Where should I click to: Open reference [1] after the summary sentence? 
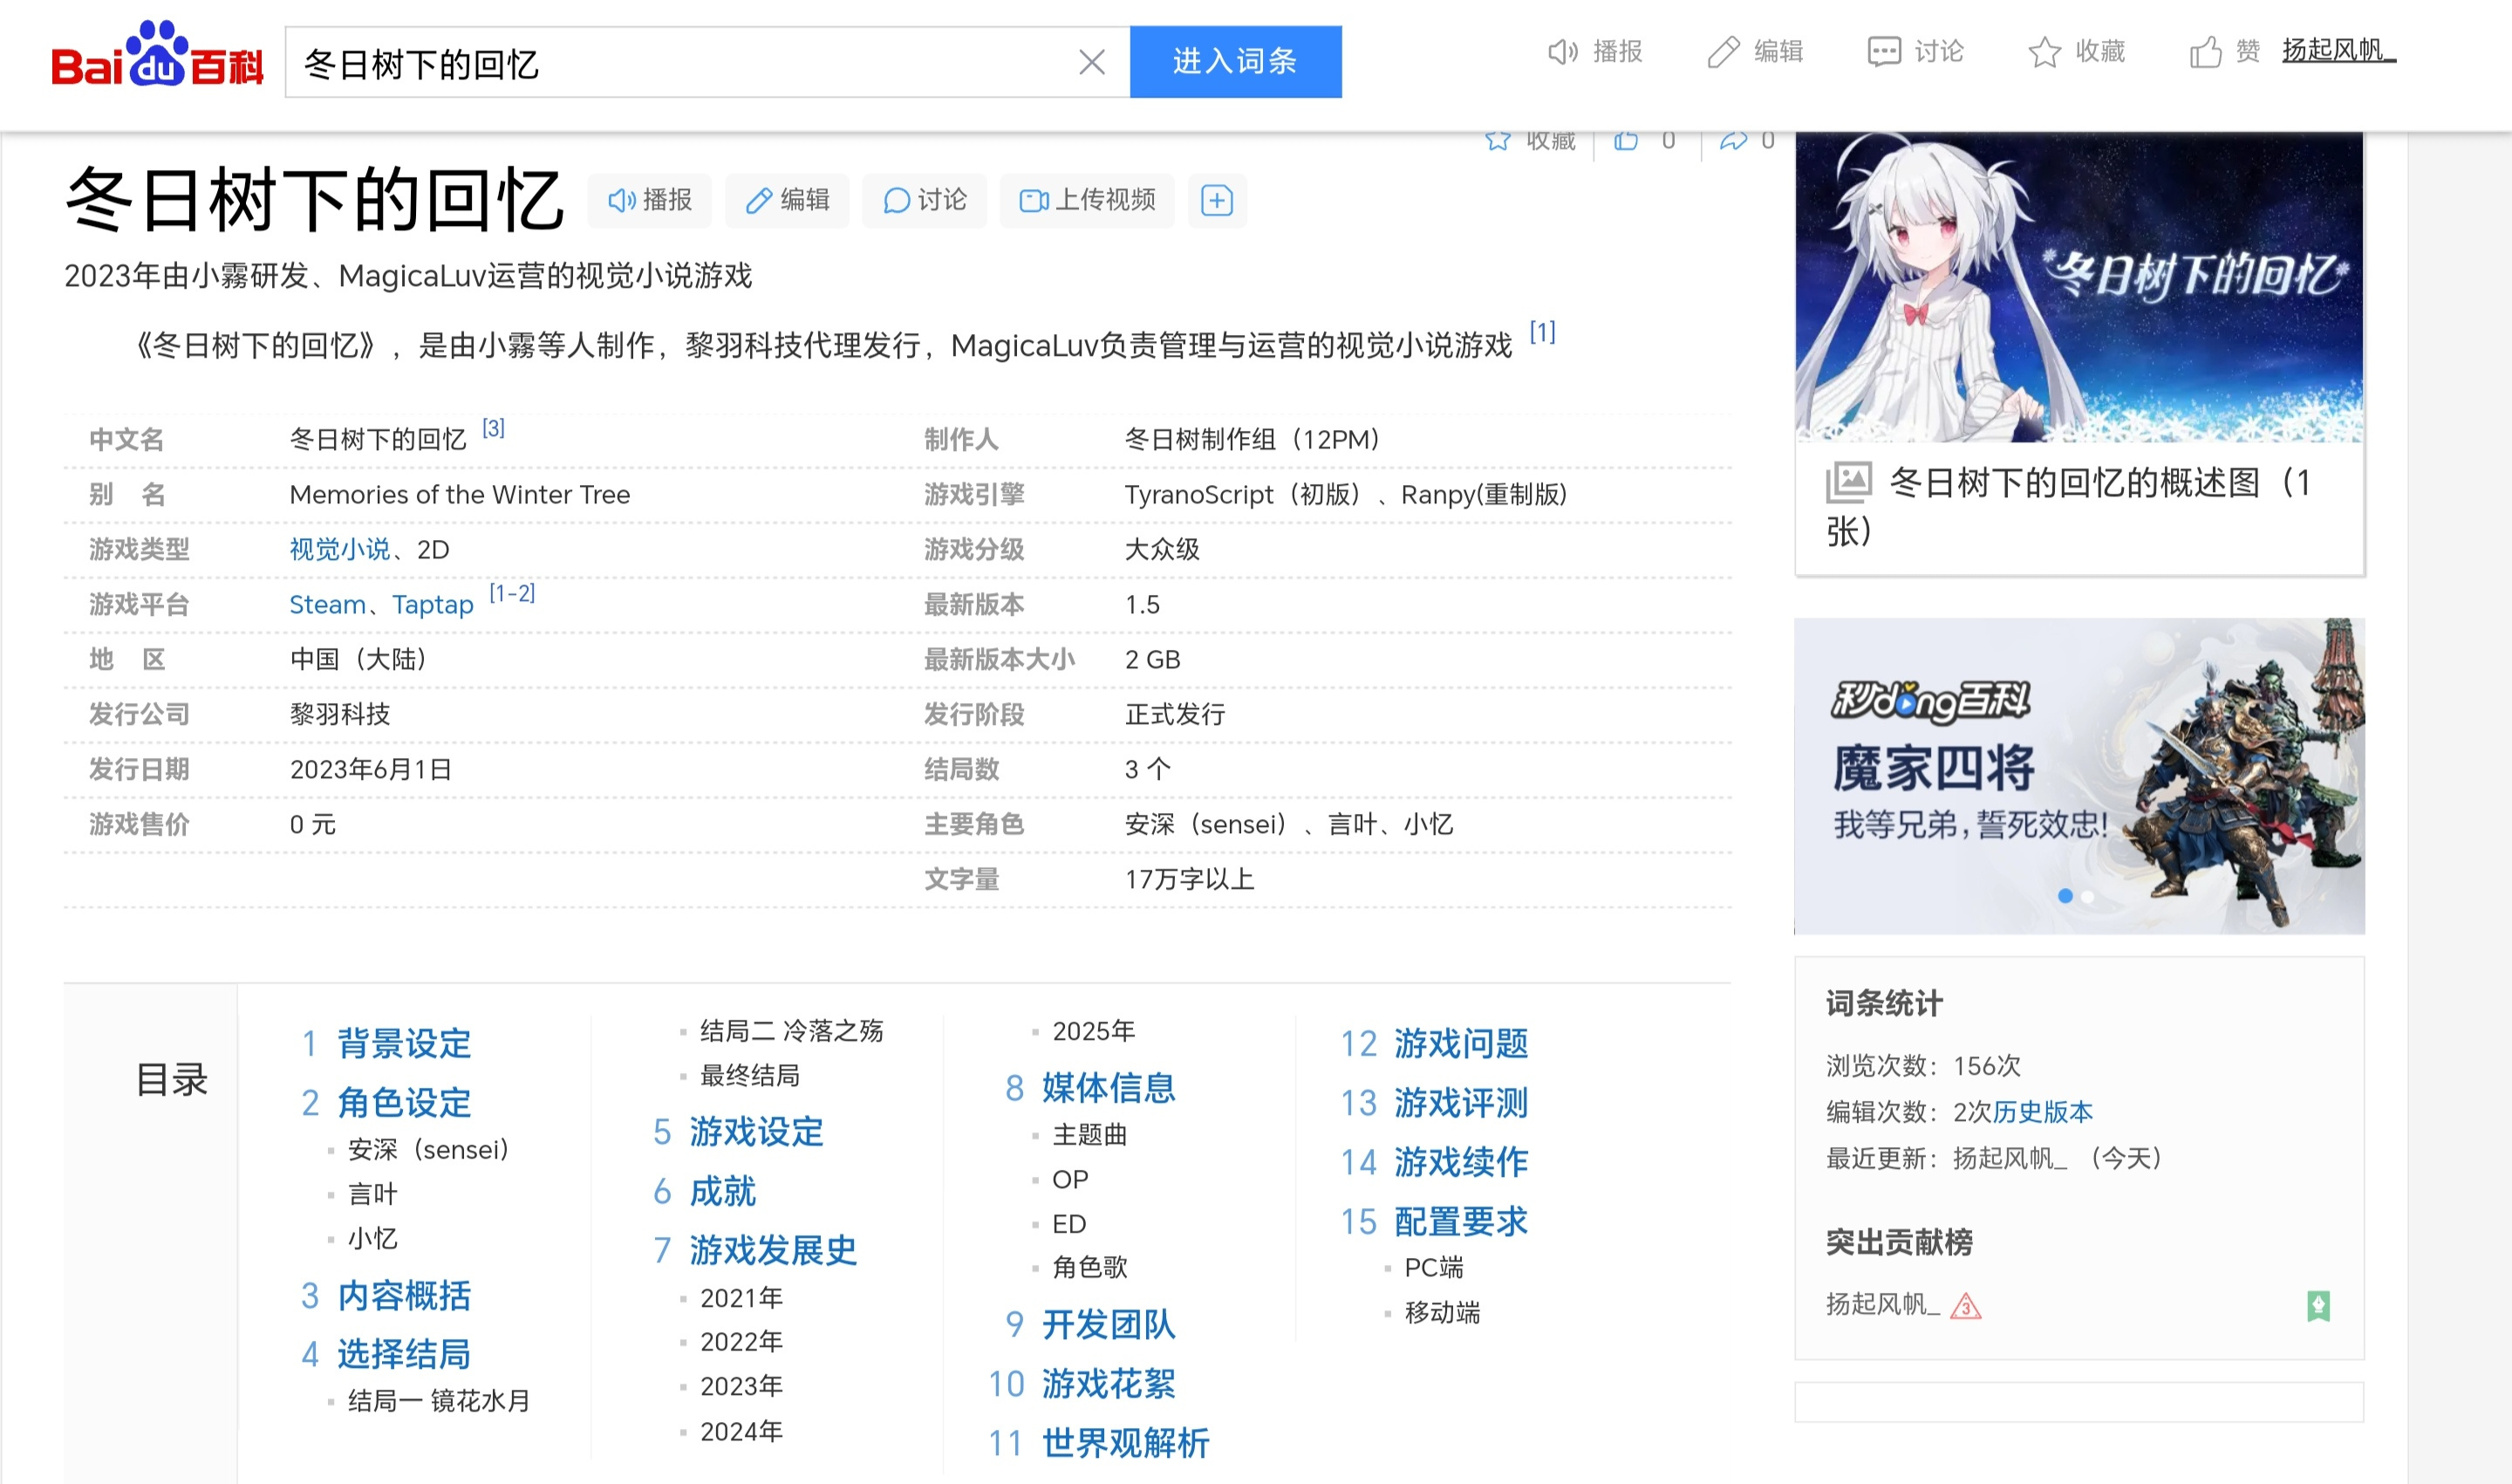(x=1542, y=332)
